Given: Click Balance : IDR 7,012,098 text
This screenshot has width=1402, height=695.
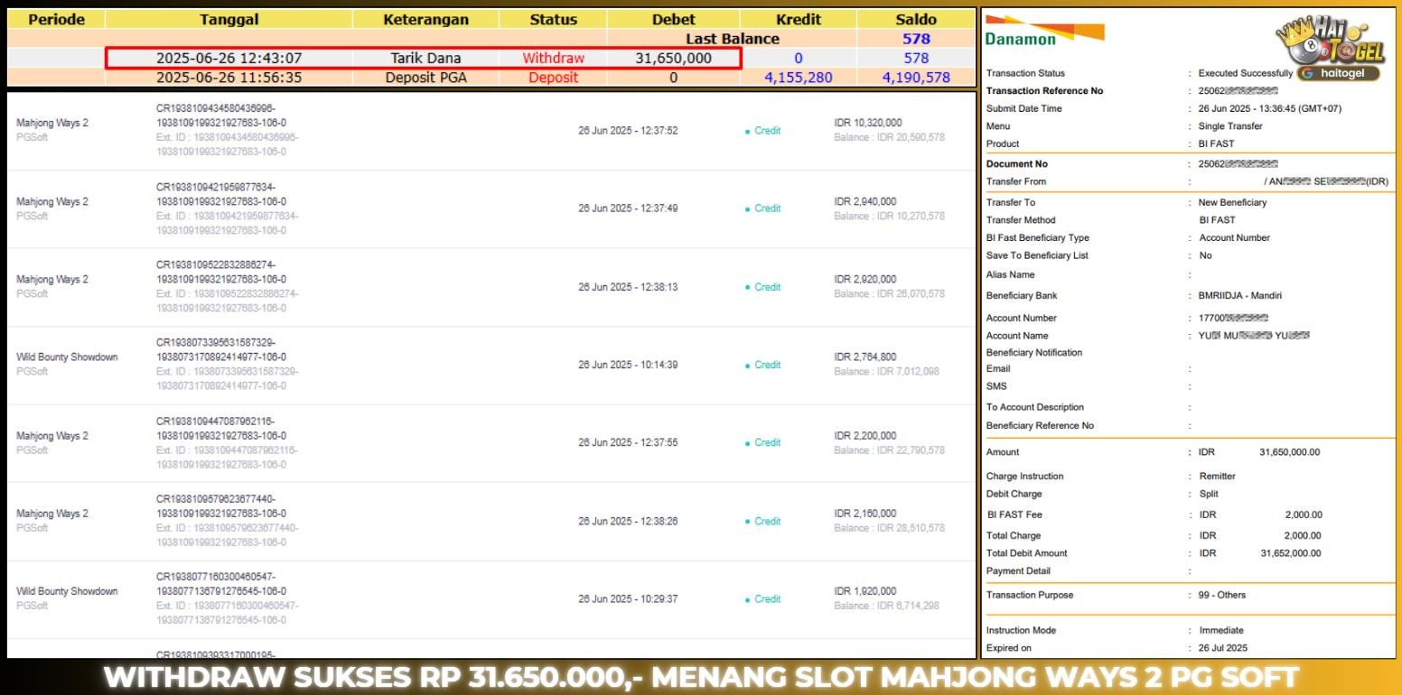Looking at the screenshot, I should 886,371.
